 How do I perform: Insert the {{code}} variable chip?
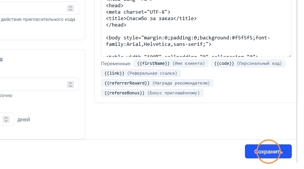(248, 64)
